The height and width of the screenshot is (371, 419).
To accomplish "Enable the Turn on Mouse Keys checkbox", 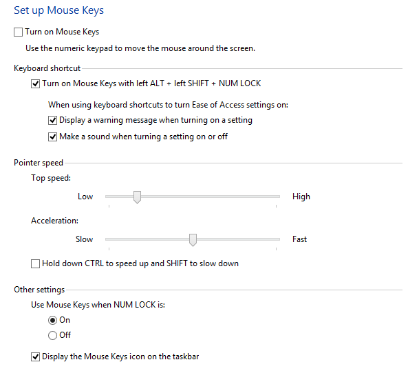I will coord(18,32).
